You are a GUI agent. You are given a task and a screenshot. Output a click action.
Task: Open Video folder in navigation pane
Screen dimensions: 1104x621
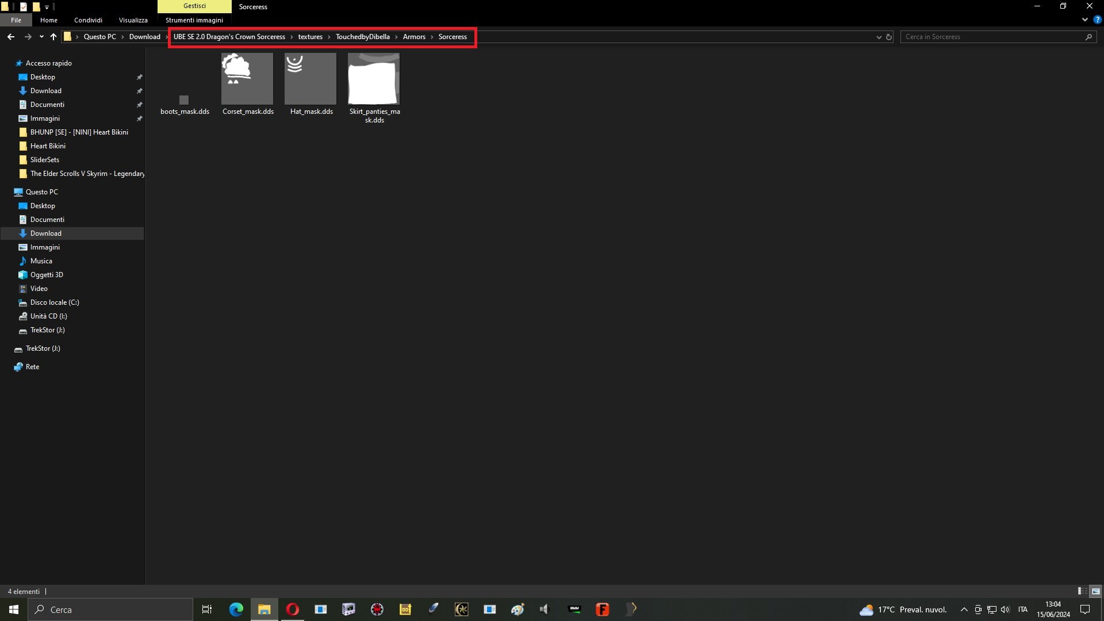coord(39,289)
